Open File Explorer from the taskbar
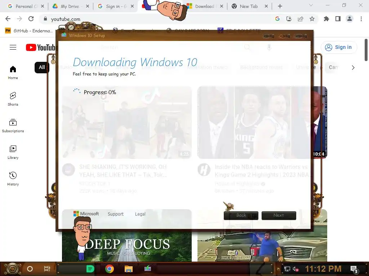 [x=129, y=269]
